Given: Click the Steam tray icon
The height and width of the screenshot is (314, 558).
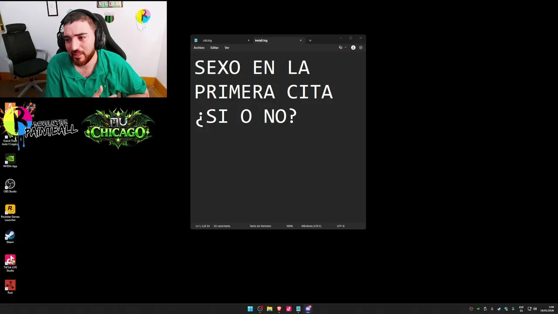Looking at the screenshot, I should point(499,309).
